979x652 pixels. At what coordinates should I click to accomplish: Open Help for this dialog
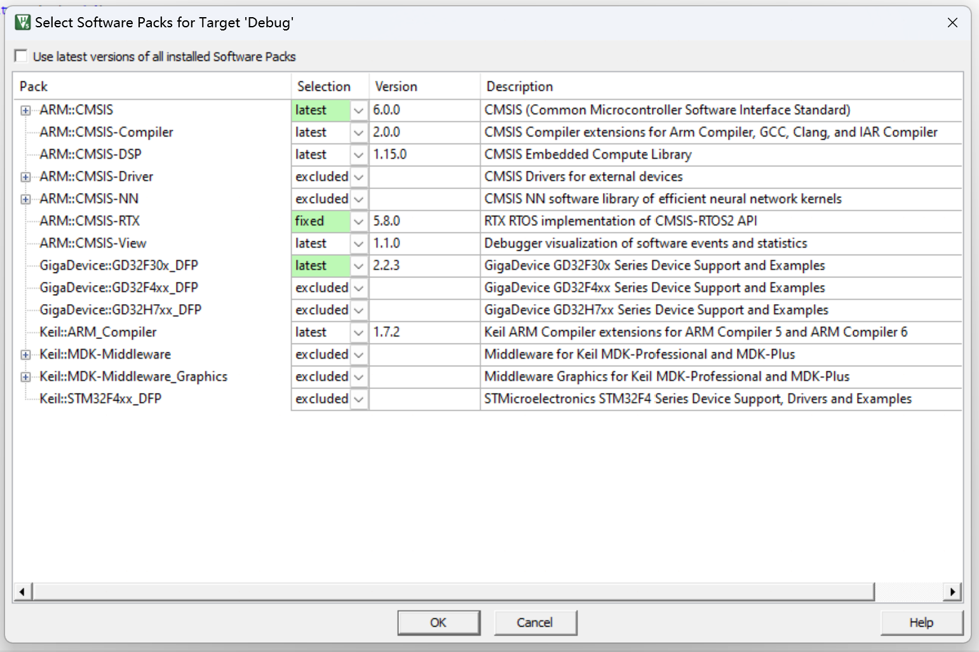[x=921, y=622]
